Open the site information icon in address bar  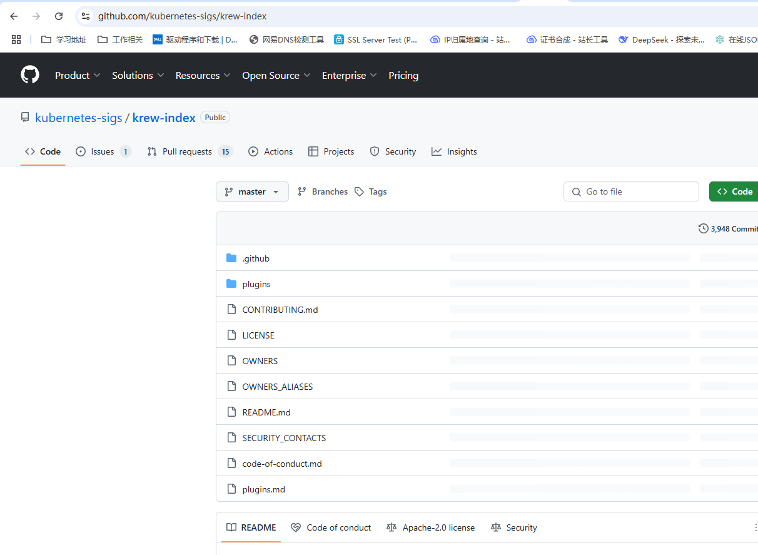point(86,16)
